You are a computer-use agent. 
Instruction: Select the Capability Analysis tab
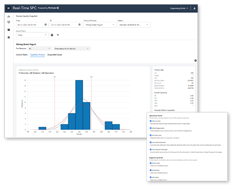coord(37,55)
